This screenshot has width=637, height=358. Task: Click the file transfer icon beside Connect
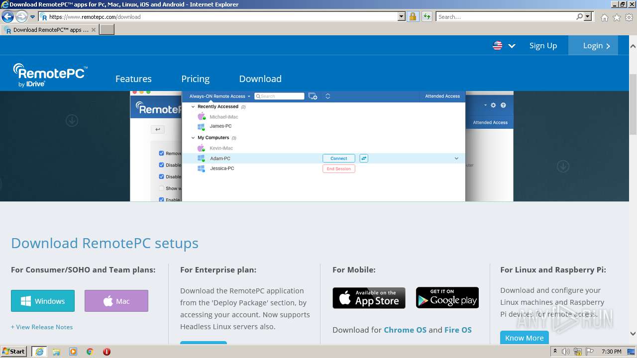(364, 159)
